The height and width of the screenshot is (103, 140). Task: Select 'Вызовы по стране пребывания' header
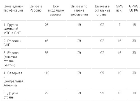click(x=79, y=10)
